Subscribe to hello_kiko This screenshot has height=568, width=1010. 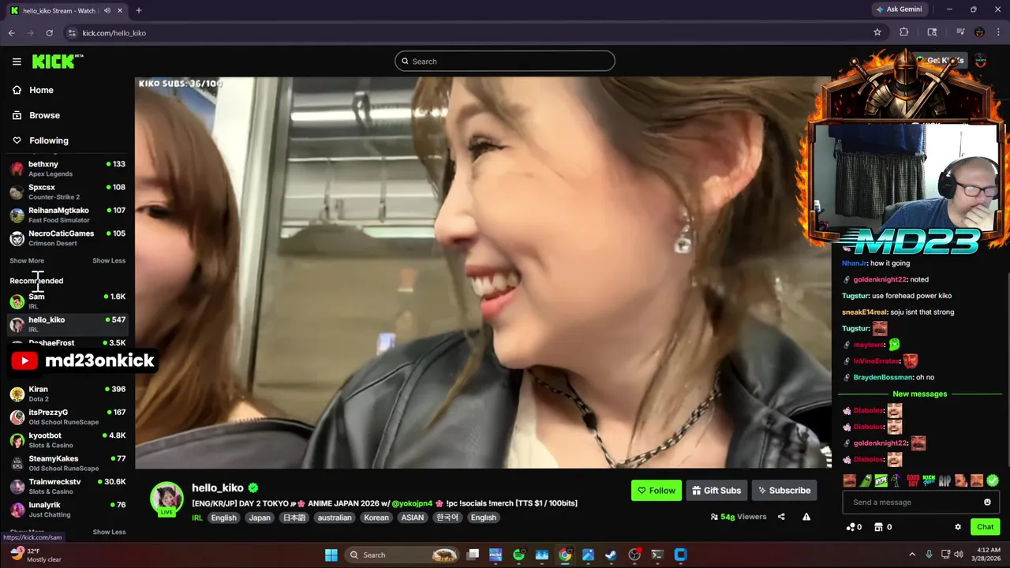pyautogui.click(x=784, y=491)
